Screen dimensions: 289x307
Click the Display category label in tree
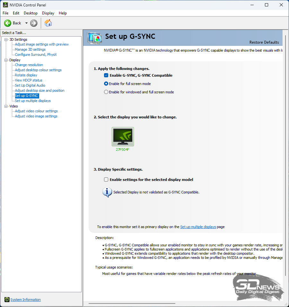click(x=15, y=60)
